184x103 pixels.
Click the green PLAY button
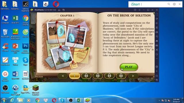tap(129, 67)
